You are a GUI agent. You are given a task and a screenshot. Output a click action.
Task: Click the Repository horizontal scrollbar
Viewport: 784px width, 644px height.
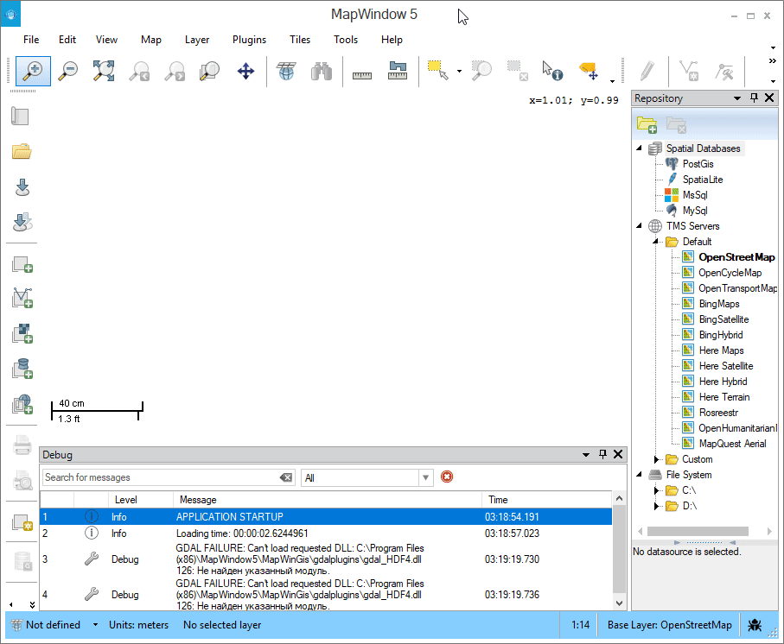pyautogui.click(x=698, y=531)
